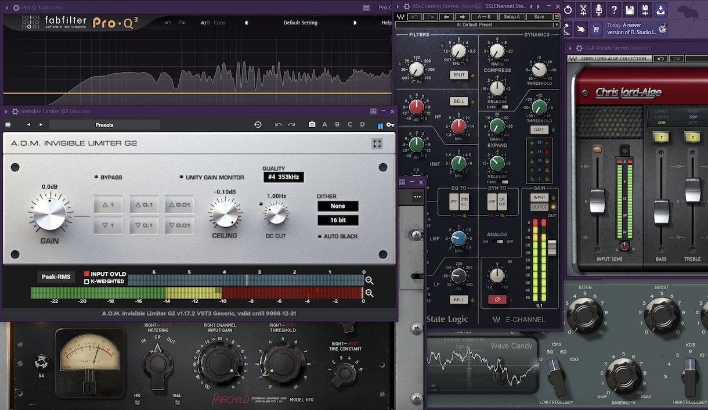This screenshot has height=410, width=708.
Task: Decrease gain by 0.1 dB step
Action: 143,225
